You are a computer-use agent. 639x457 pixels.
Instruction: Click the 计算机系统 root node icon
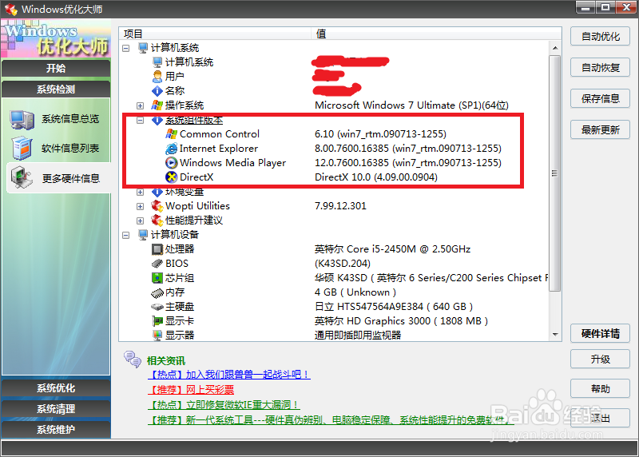point(143,48)
